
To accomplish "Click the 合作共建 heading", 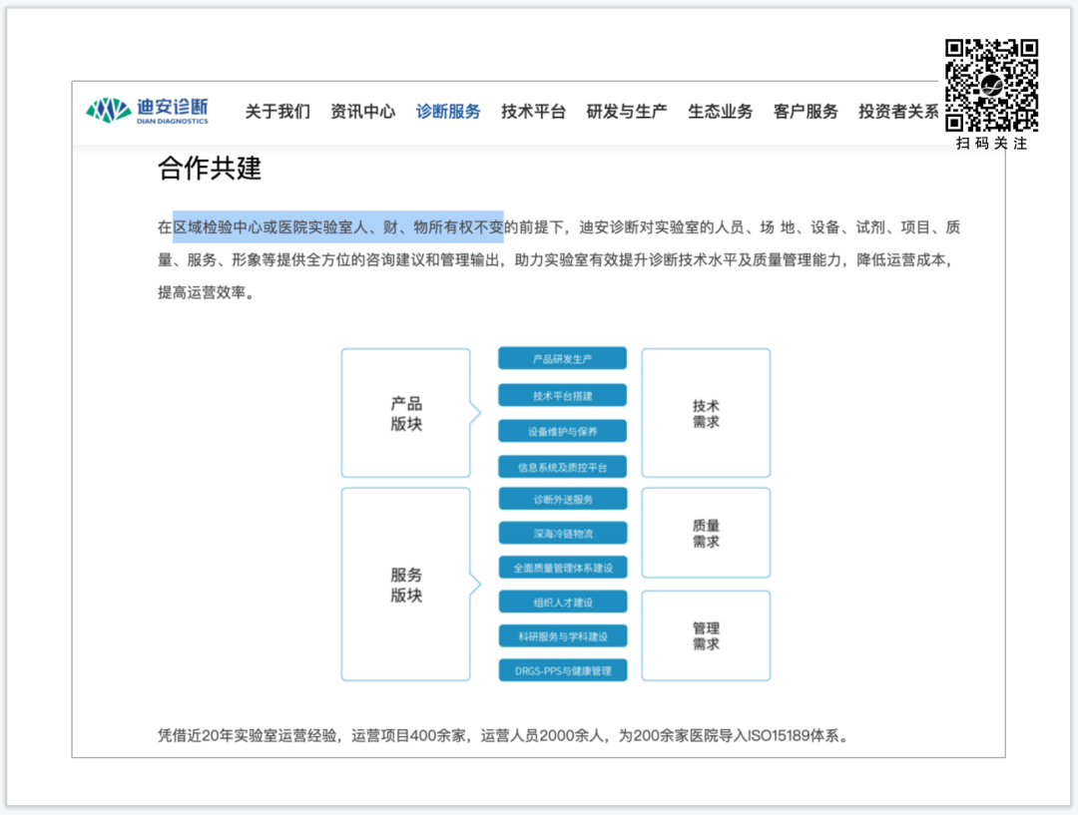I will click(x=210, y=169).
